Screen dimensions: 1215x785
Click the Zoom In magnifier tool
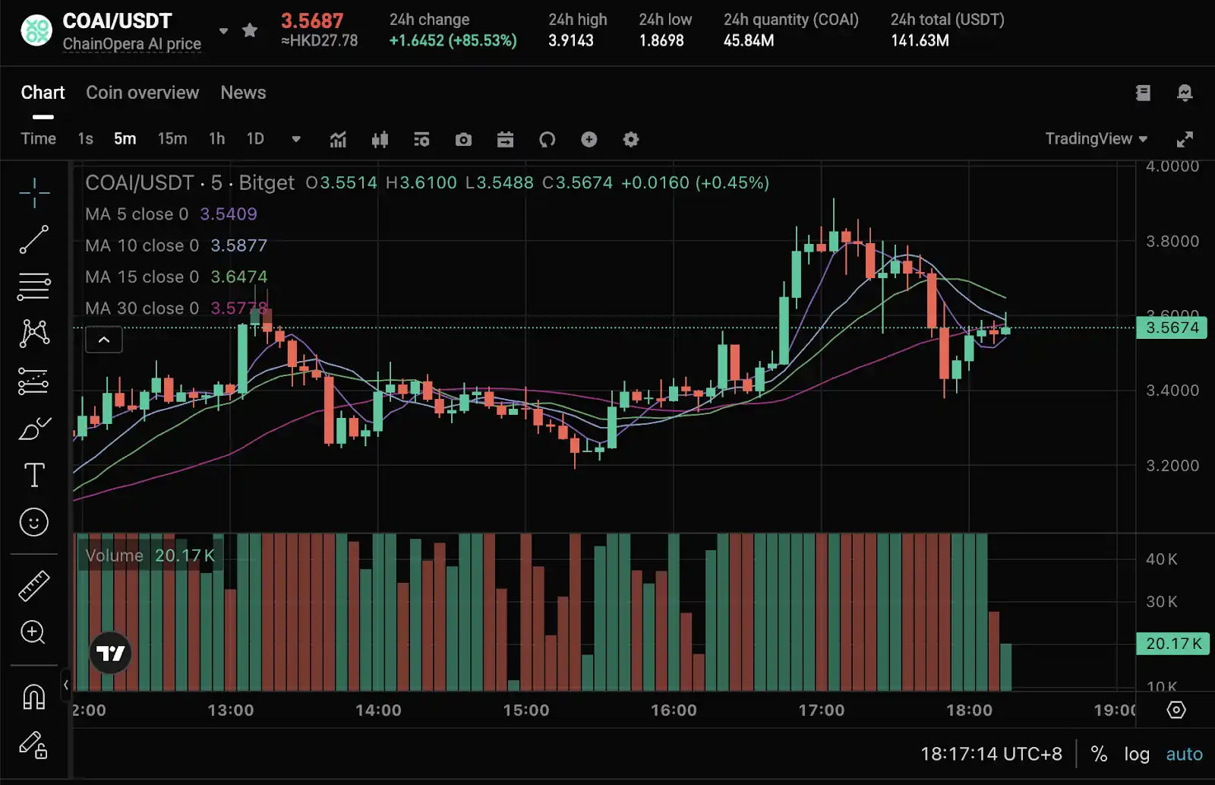34,633
